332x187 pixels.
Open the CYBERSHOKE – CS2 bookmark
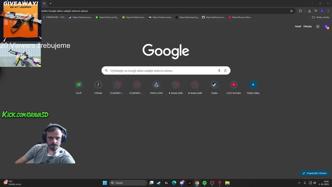tap(54, 17)
